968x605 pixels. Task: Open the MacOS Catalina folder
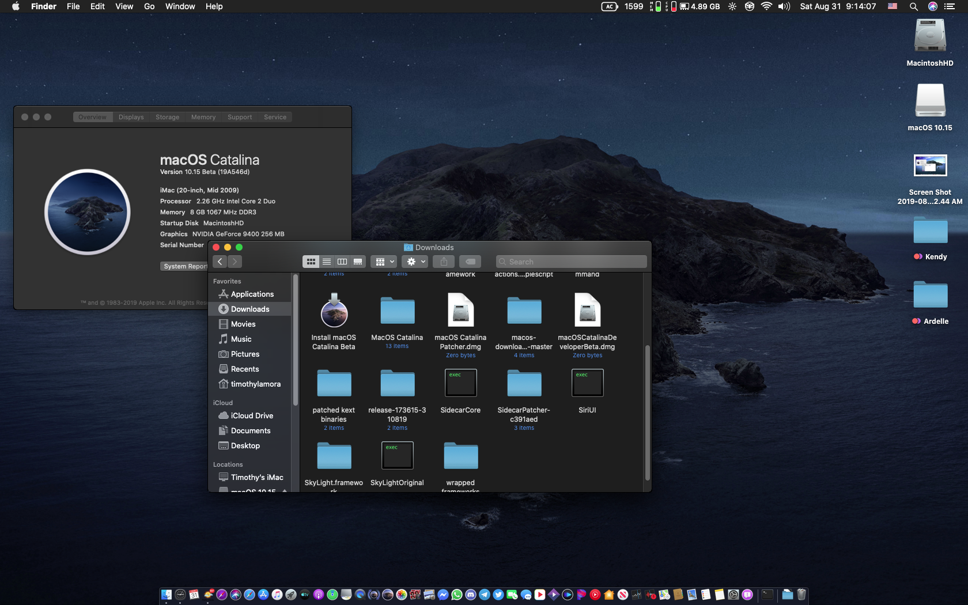[x=397, y=311]
